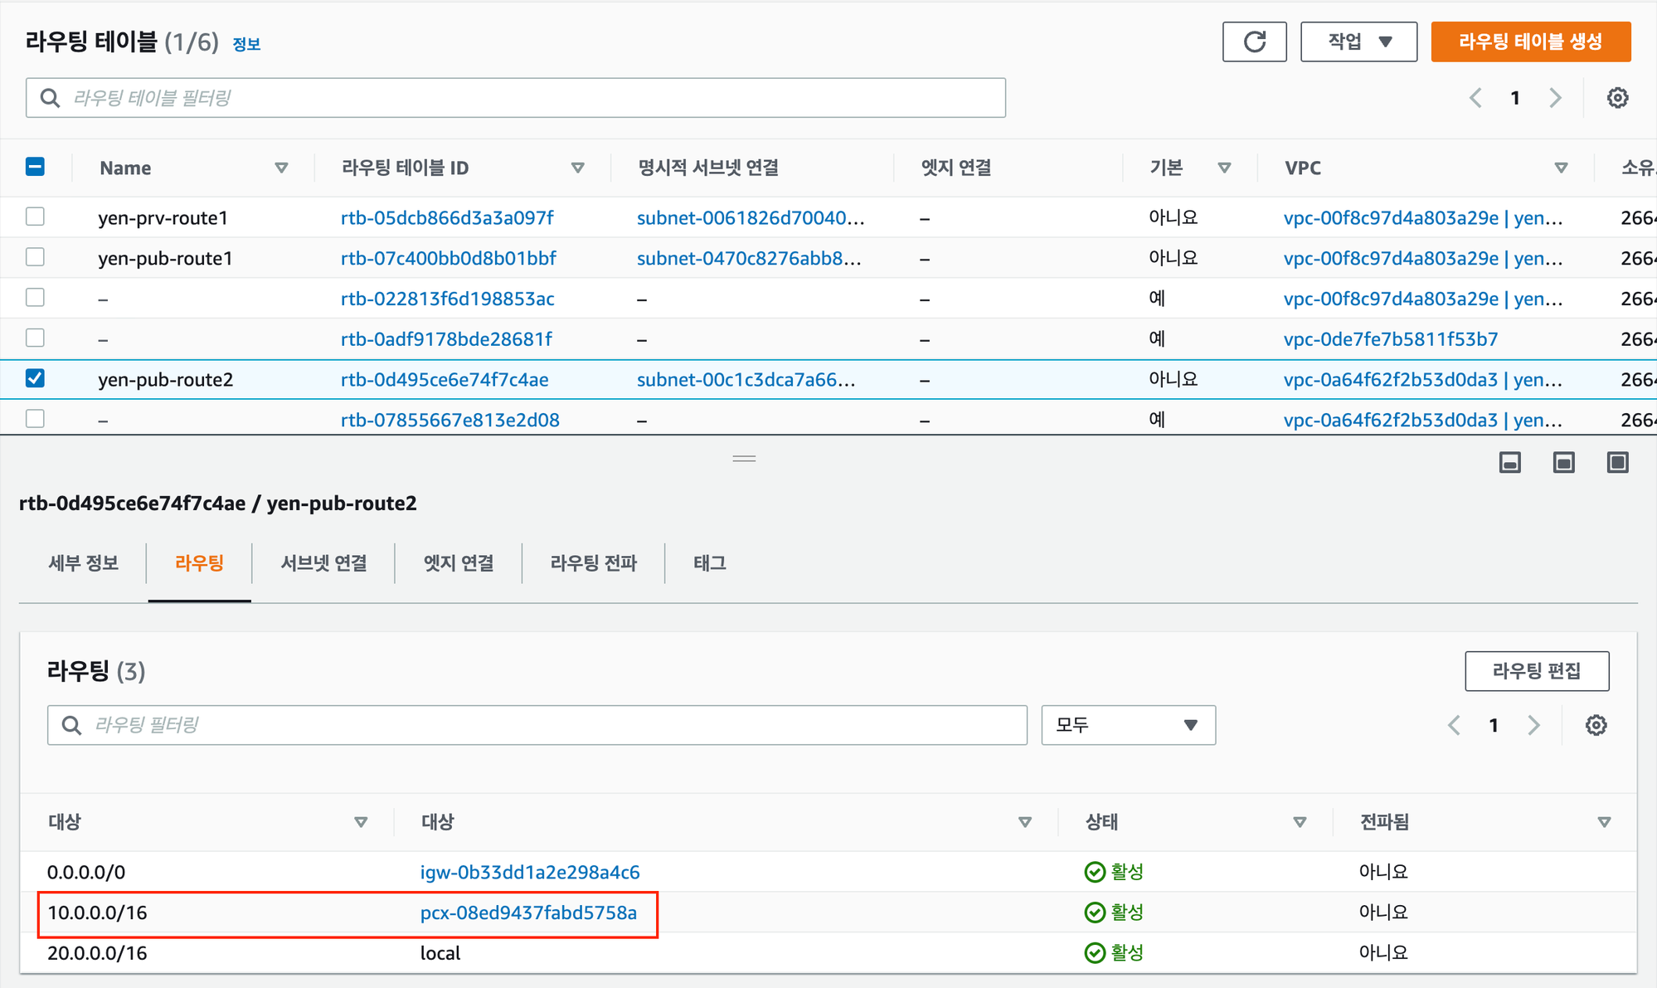Expand the 모두 route filter dropdown
Image resolution: width=1657 pixels, height=988 pixels.
1128,725
